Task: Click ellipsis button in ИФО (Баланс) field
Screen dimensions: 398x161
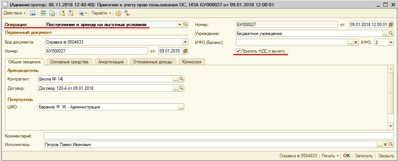Action: click(350, 42)
